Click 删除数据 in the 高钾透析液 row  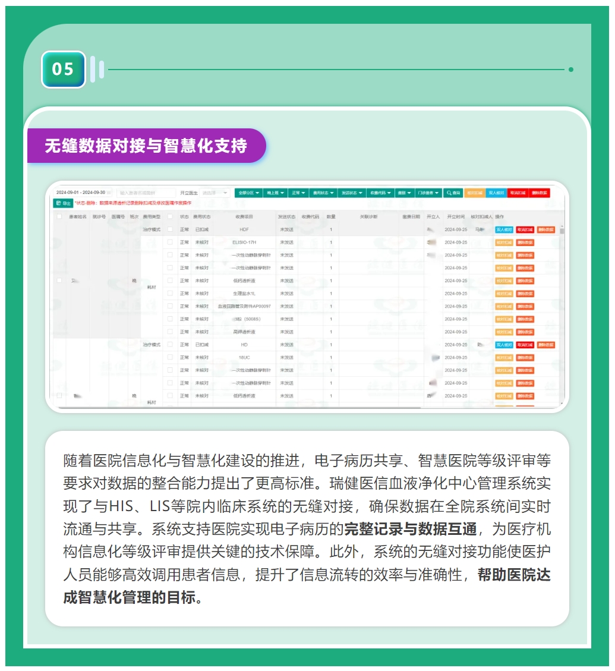(525, 332)
